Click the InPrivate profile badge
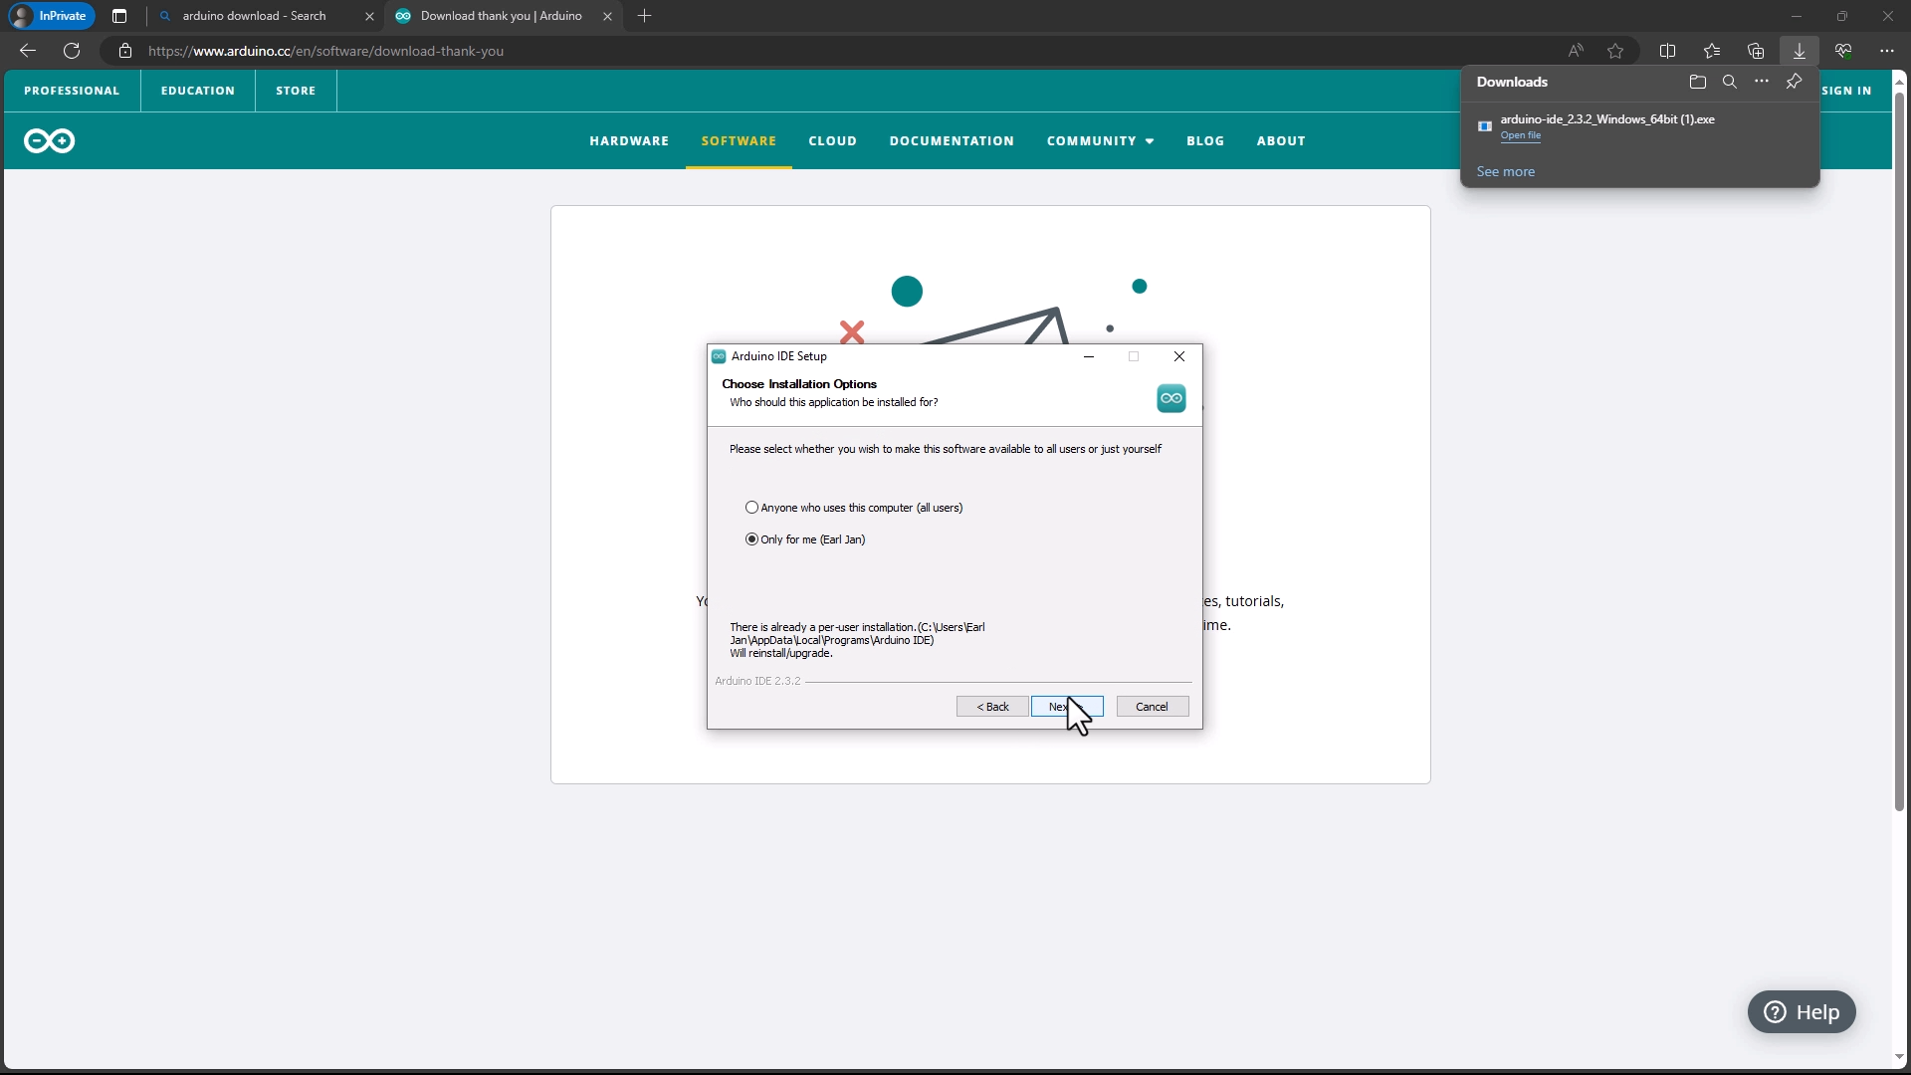 click(x=51, y=16)
